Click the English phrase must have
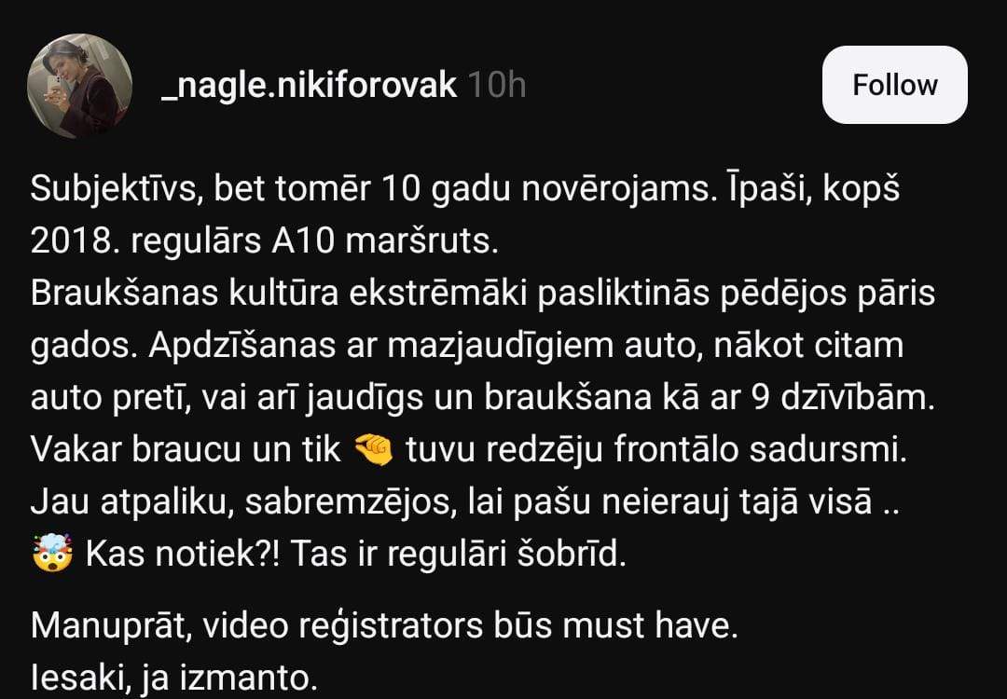This screenshot has height=699, width=1007. point(650,625)
